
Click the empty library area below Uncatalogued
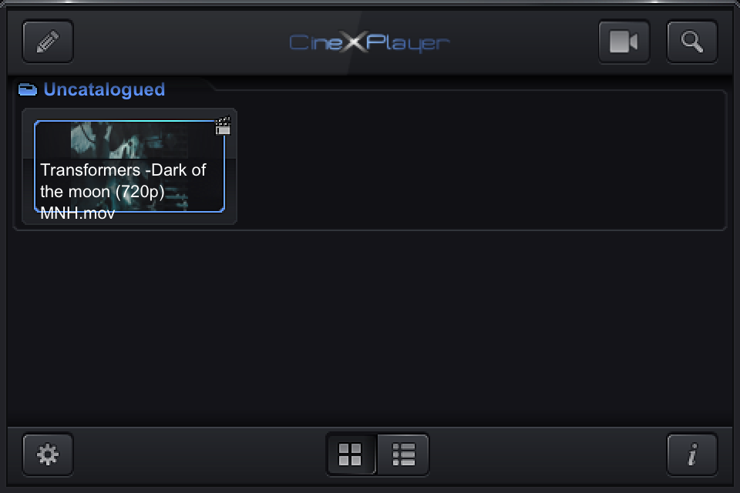point(370,328)
